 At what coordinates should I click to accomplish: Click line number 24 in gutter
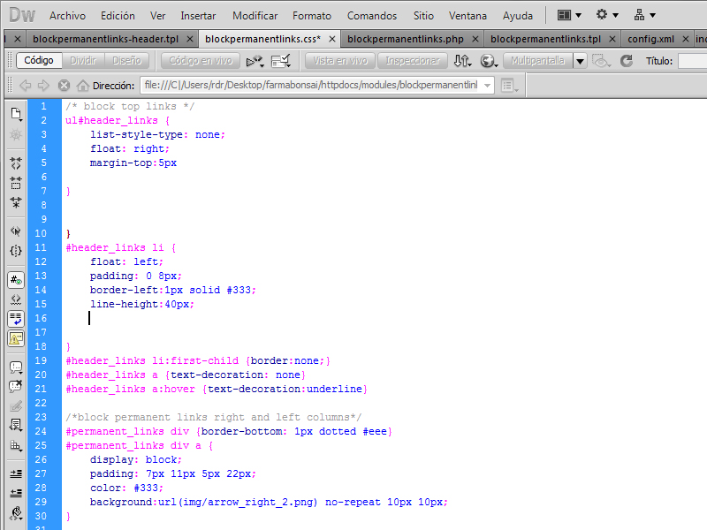[x=41, y=431]
